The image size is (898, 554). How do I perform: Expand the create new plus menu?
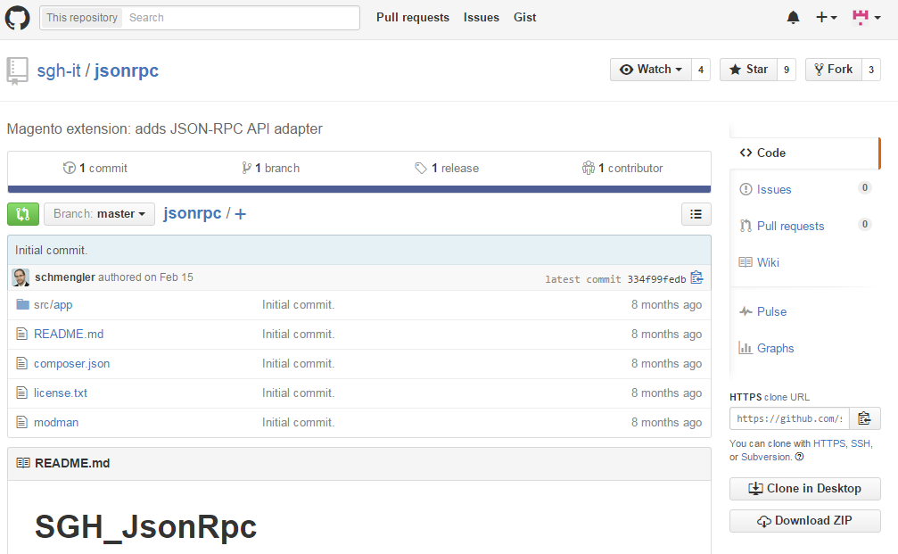(x=826, y=18)
